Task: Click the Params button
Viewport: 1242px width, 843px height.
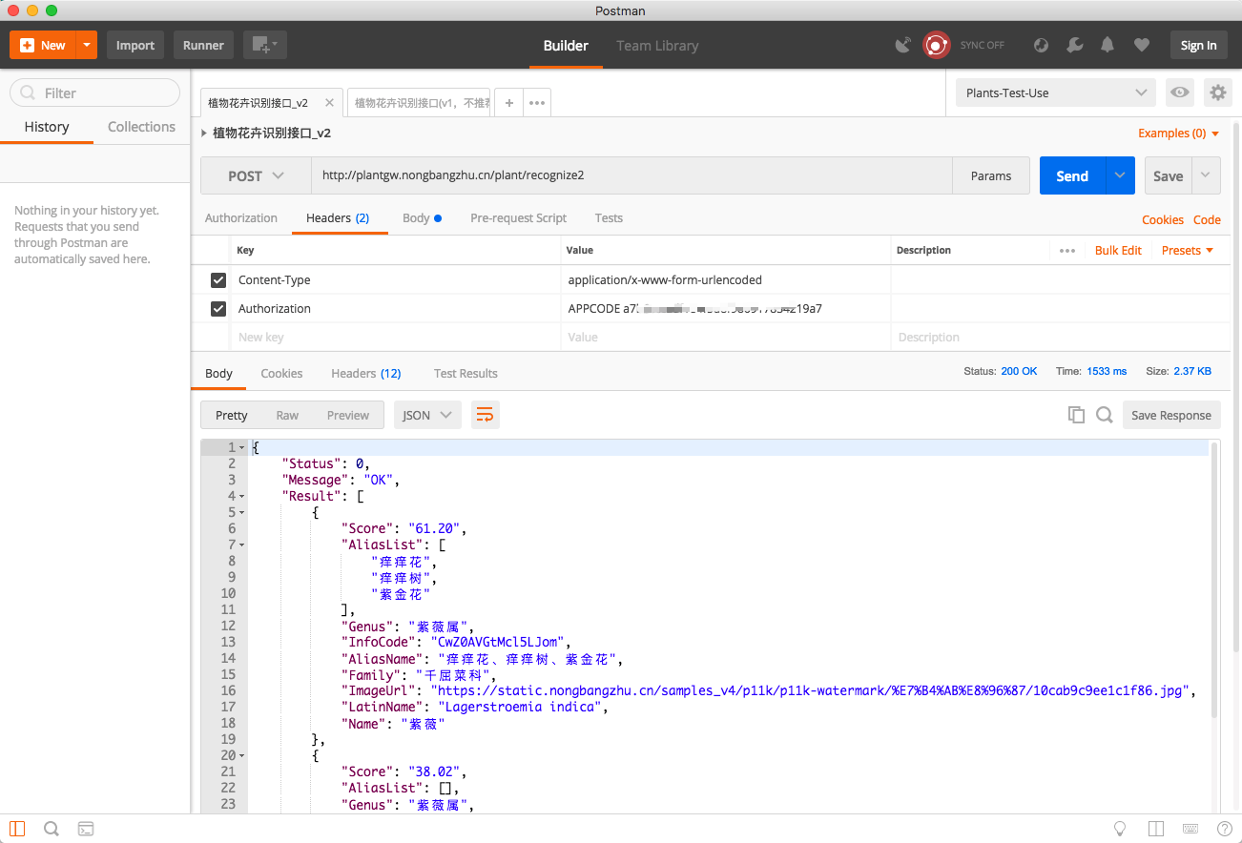Action: (991, 175)
